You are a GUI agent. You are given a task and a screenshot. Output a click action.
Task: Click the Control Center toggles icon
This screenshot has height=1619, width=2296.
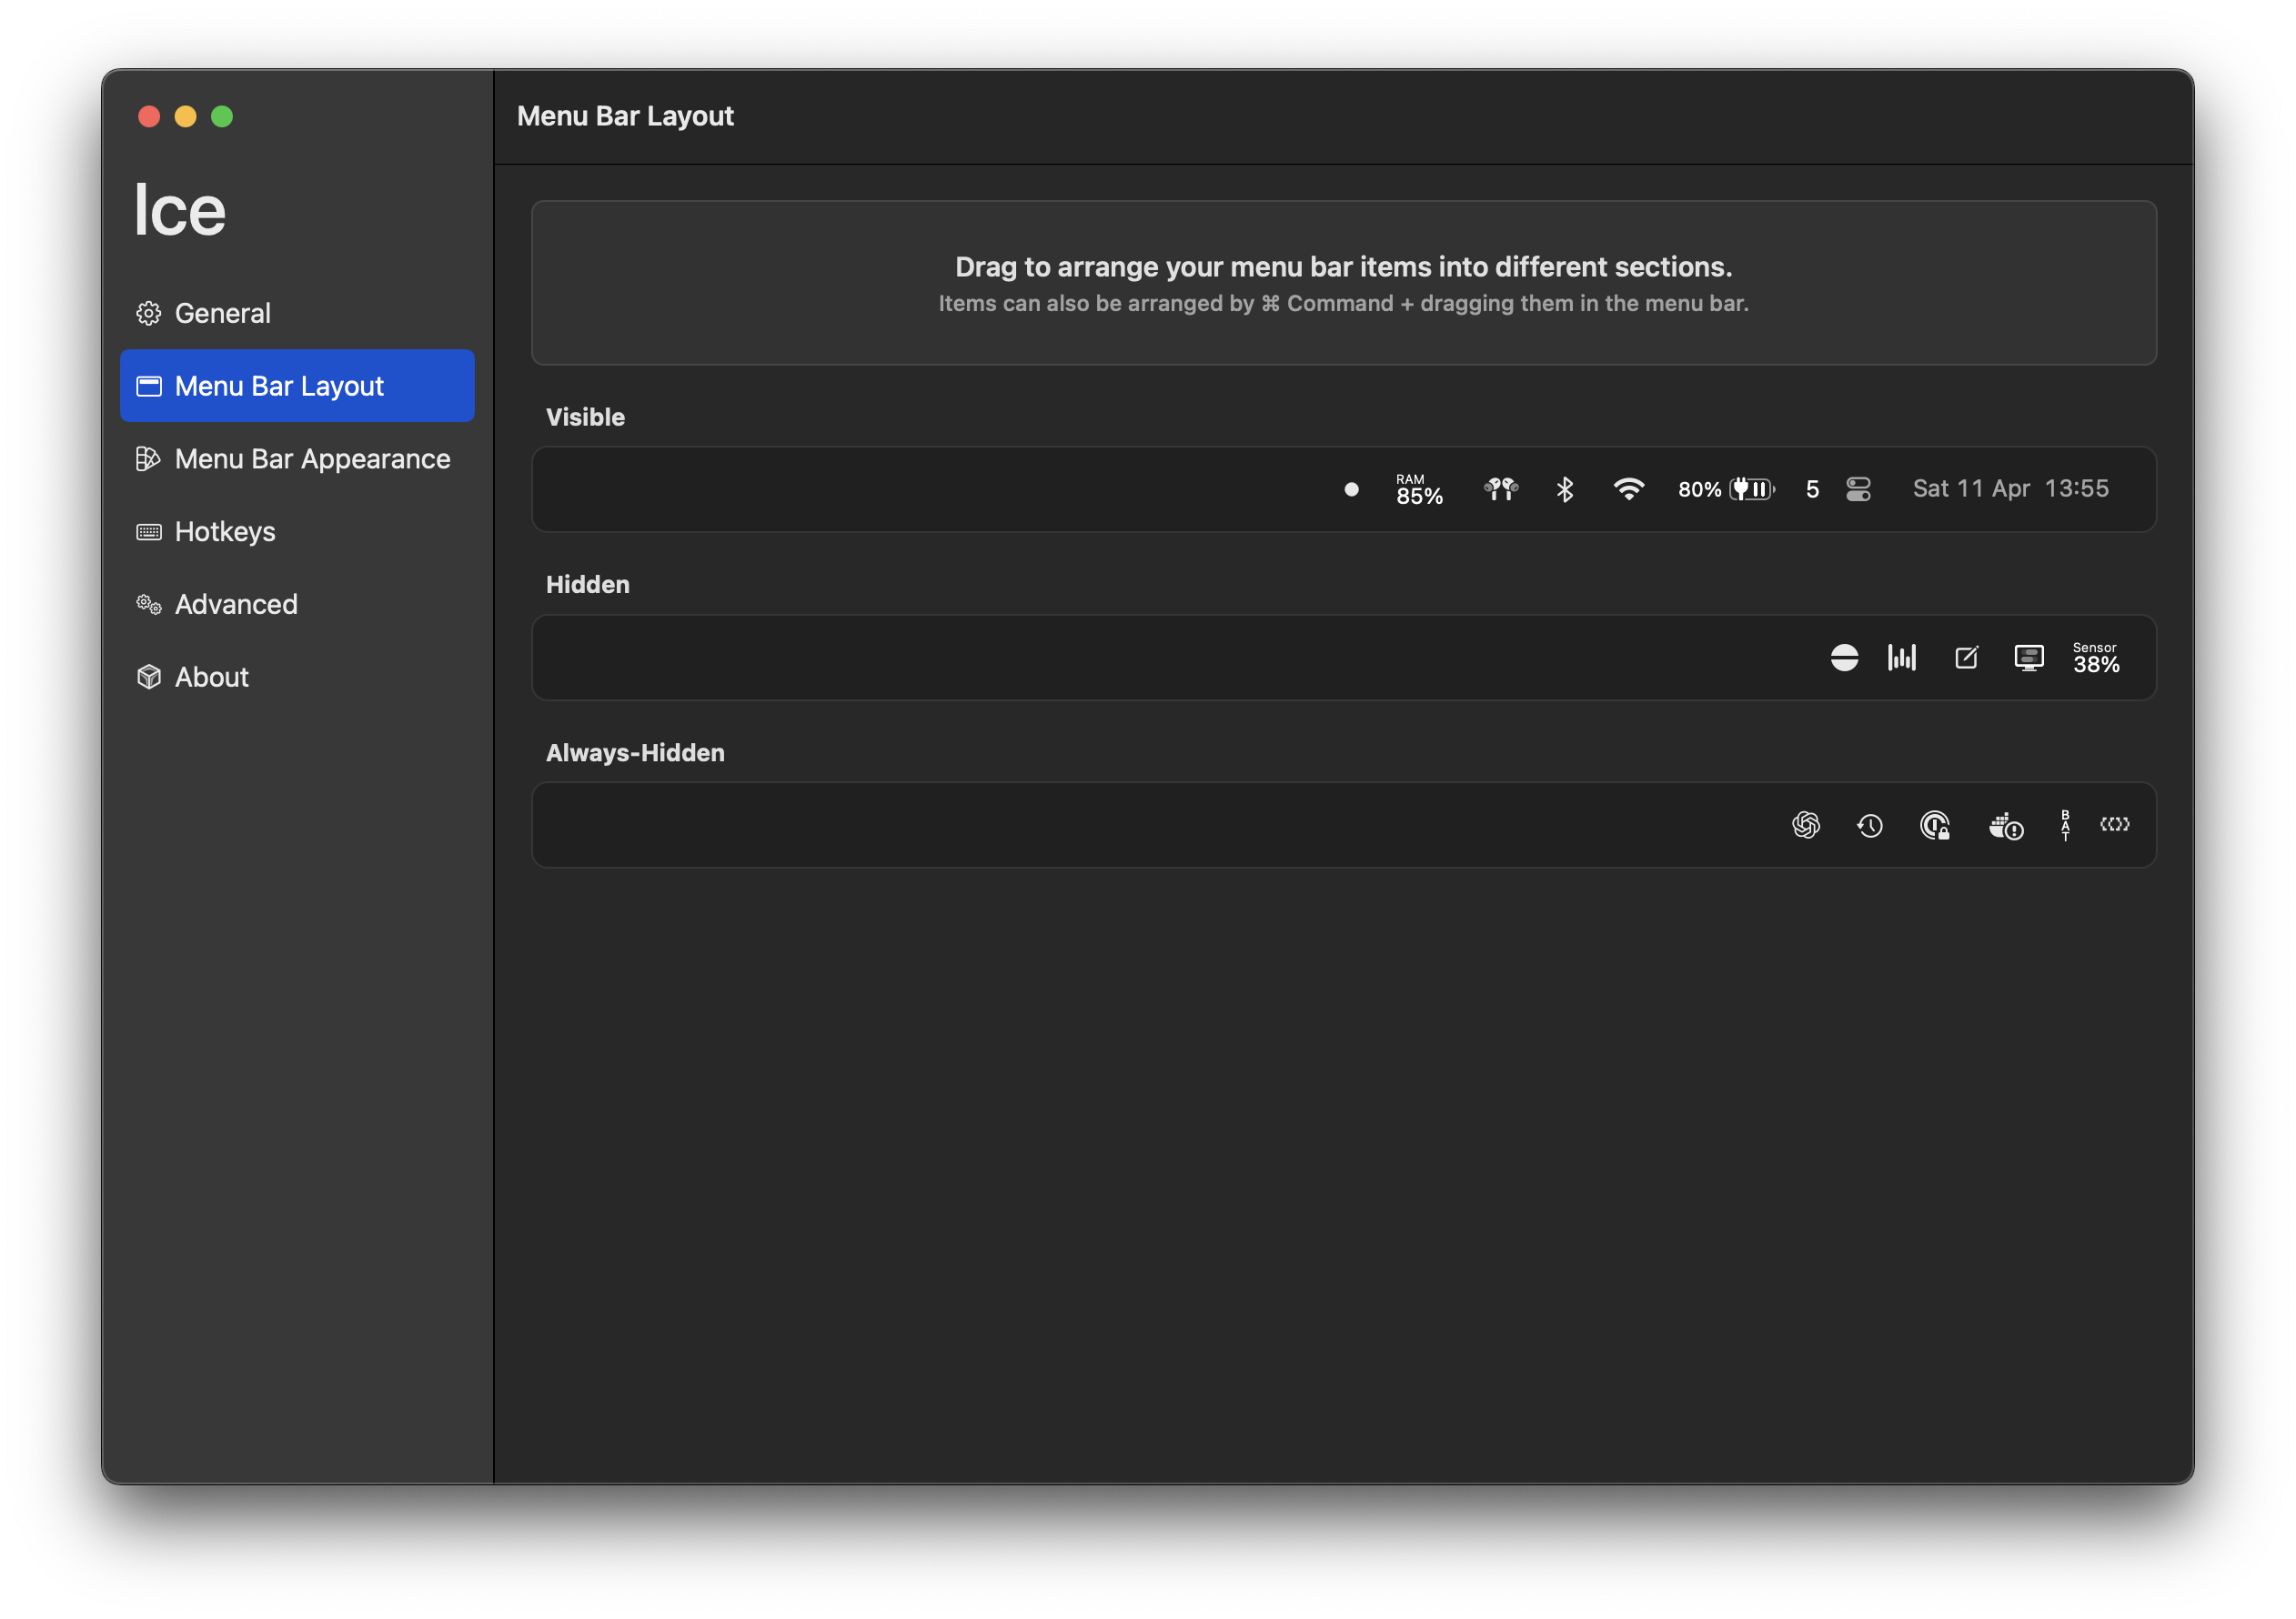coord(1858,489)
